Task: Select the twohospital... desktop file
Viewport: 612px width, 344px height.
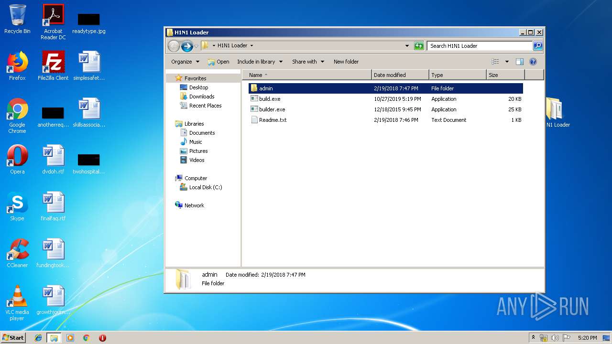Action: pos(89,164)
